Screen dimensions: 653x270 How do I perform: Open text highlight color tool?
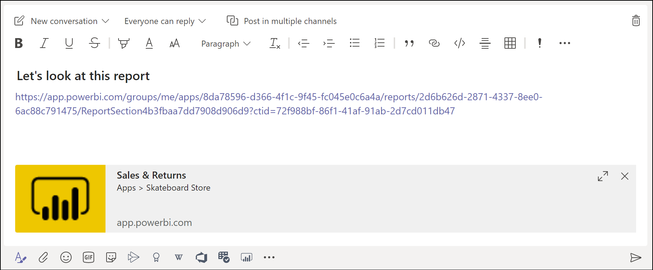point(123,43)
